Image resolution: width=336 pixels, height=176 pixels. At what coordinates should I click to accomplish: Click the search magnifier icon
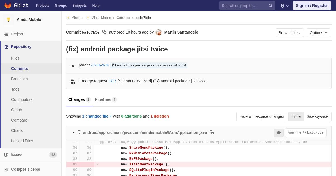270,6
